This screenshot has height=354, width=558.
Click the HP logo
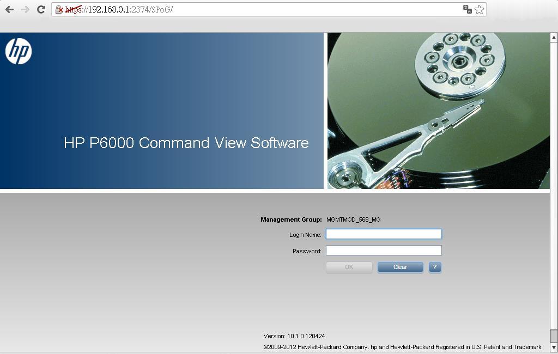point(19,51)
